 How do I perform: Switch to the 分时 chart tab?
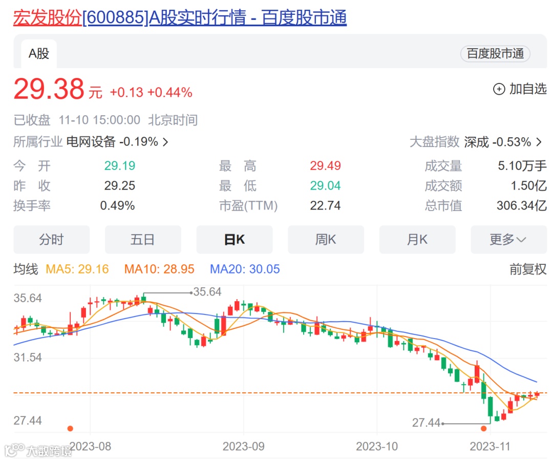52,240
